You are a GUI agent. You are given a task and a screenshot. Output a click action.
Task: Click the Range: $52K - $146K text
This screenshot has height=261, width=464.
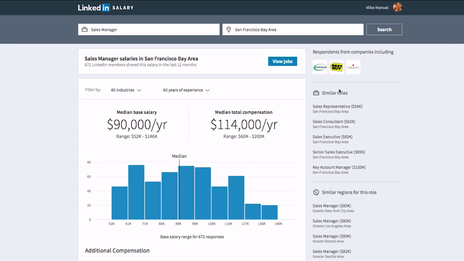tap(137, 136)
